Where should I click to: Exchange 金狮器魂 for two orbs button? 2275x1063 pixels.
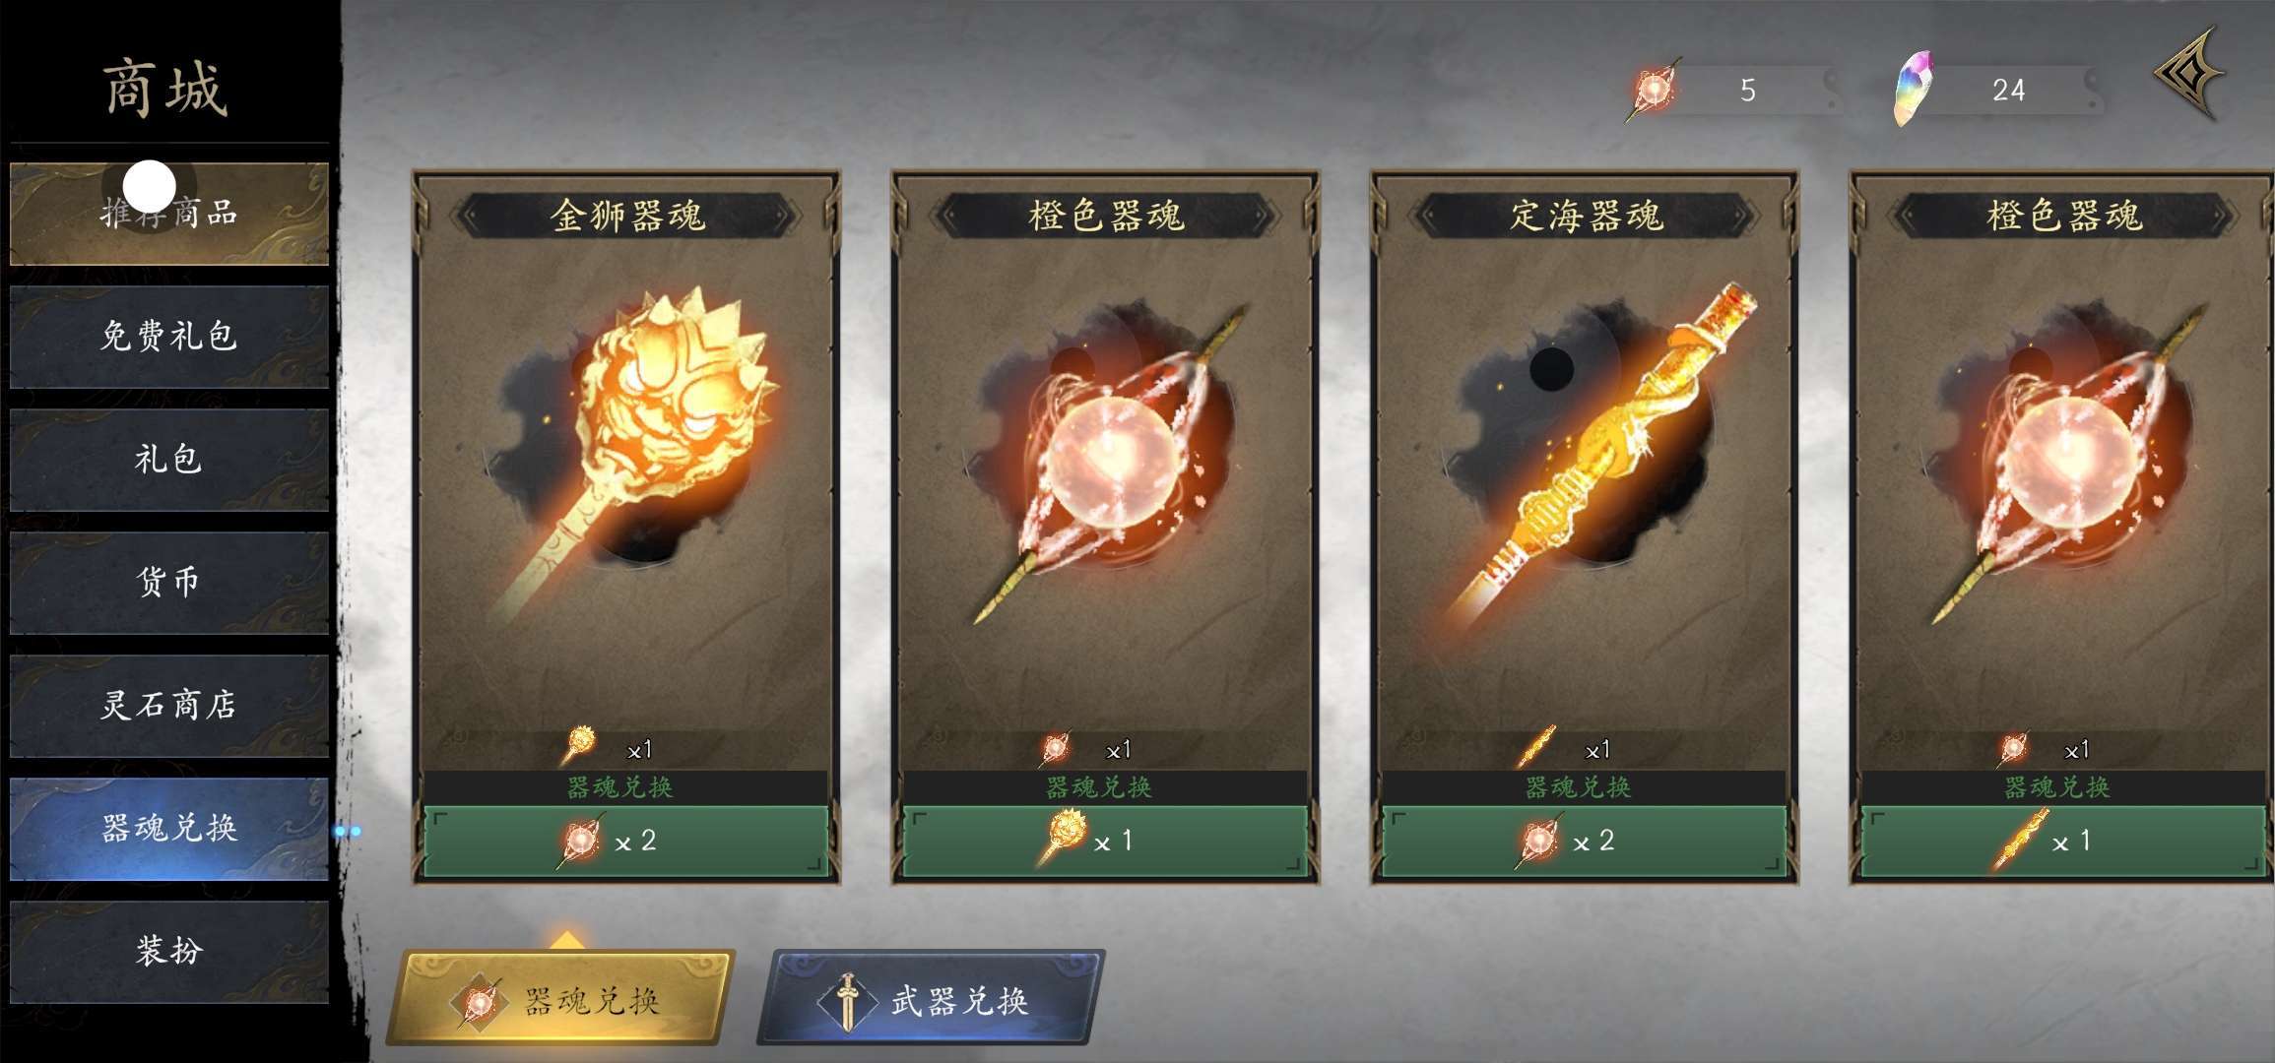625,842
